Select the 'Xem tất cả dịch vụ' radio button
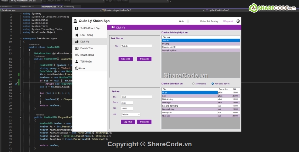The width and height of the screenshot is (299, 152). (x=213, y=84)
